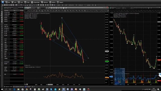Viewport: 161px width, 91px height.
Task: Sort watch list by Last column
Action: (x=14, y=11)
